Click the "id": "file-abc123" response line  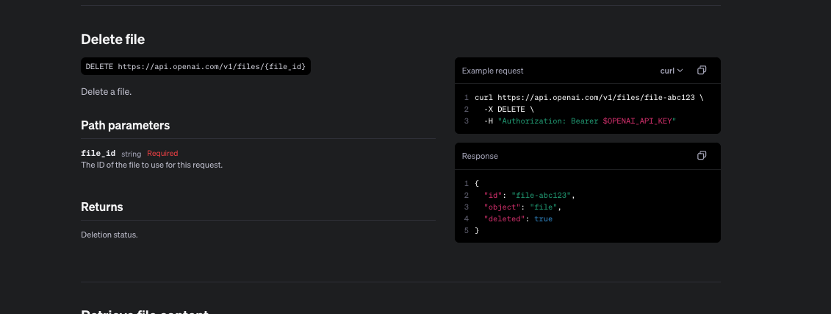click(528, 195)
